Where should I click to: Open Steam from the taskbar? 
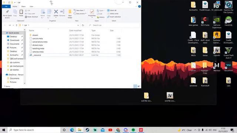pyautogui.click(x=87, y=130)
